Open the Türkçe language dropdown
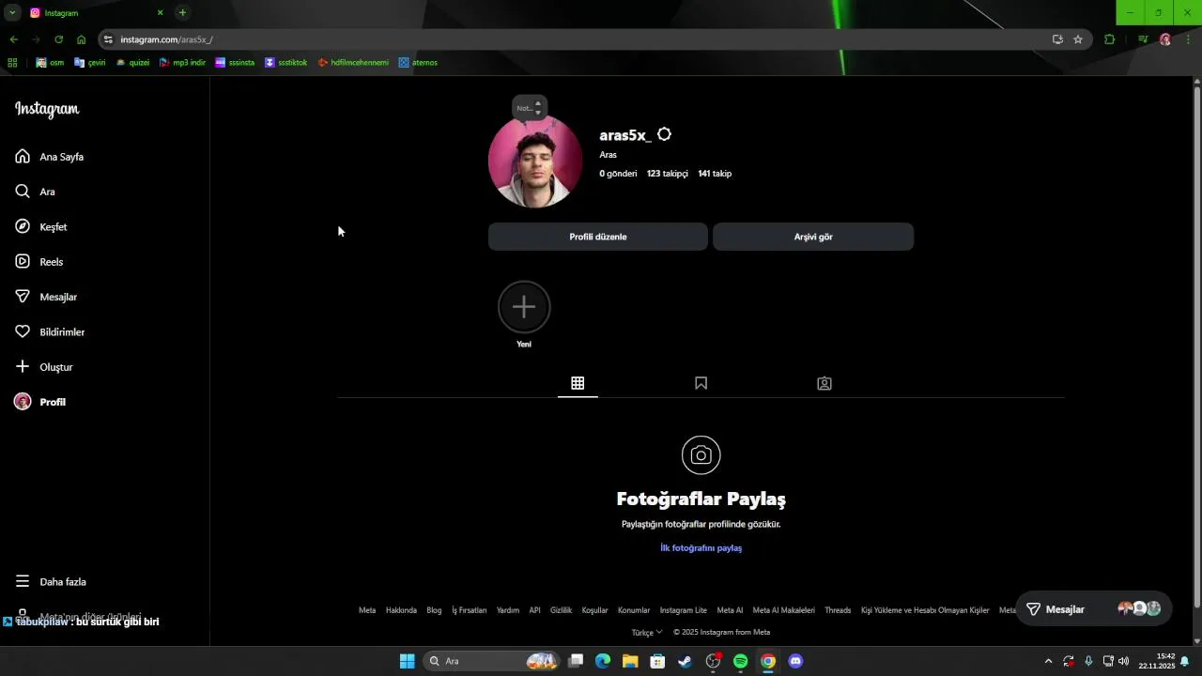1202x676 pixels. click(647, 632)
